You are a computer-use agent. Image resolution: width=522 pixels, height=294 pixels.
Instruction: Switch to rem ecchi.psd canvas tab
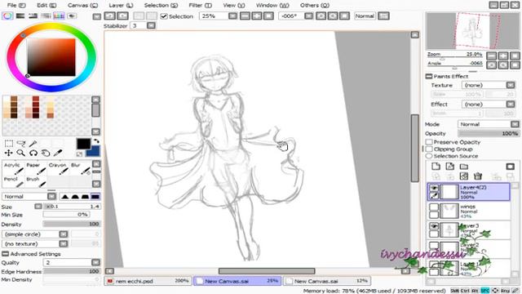[148, 281]
